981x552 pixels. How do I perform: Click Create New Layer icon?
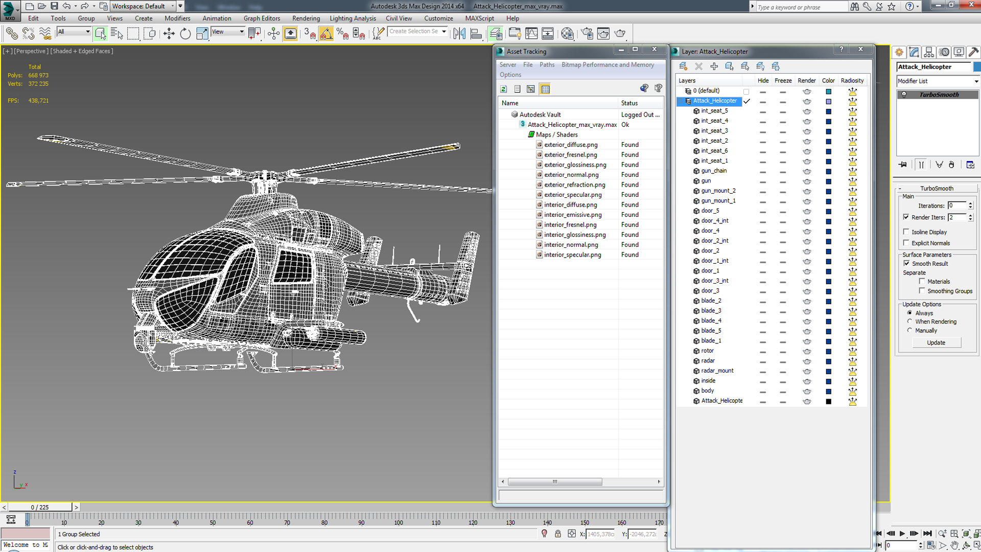[683, 66]
